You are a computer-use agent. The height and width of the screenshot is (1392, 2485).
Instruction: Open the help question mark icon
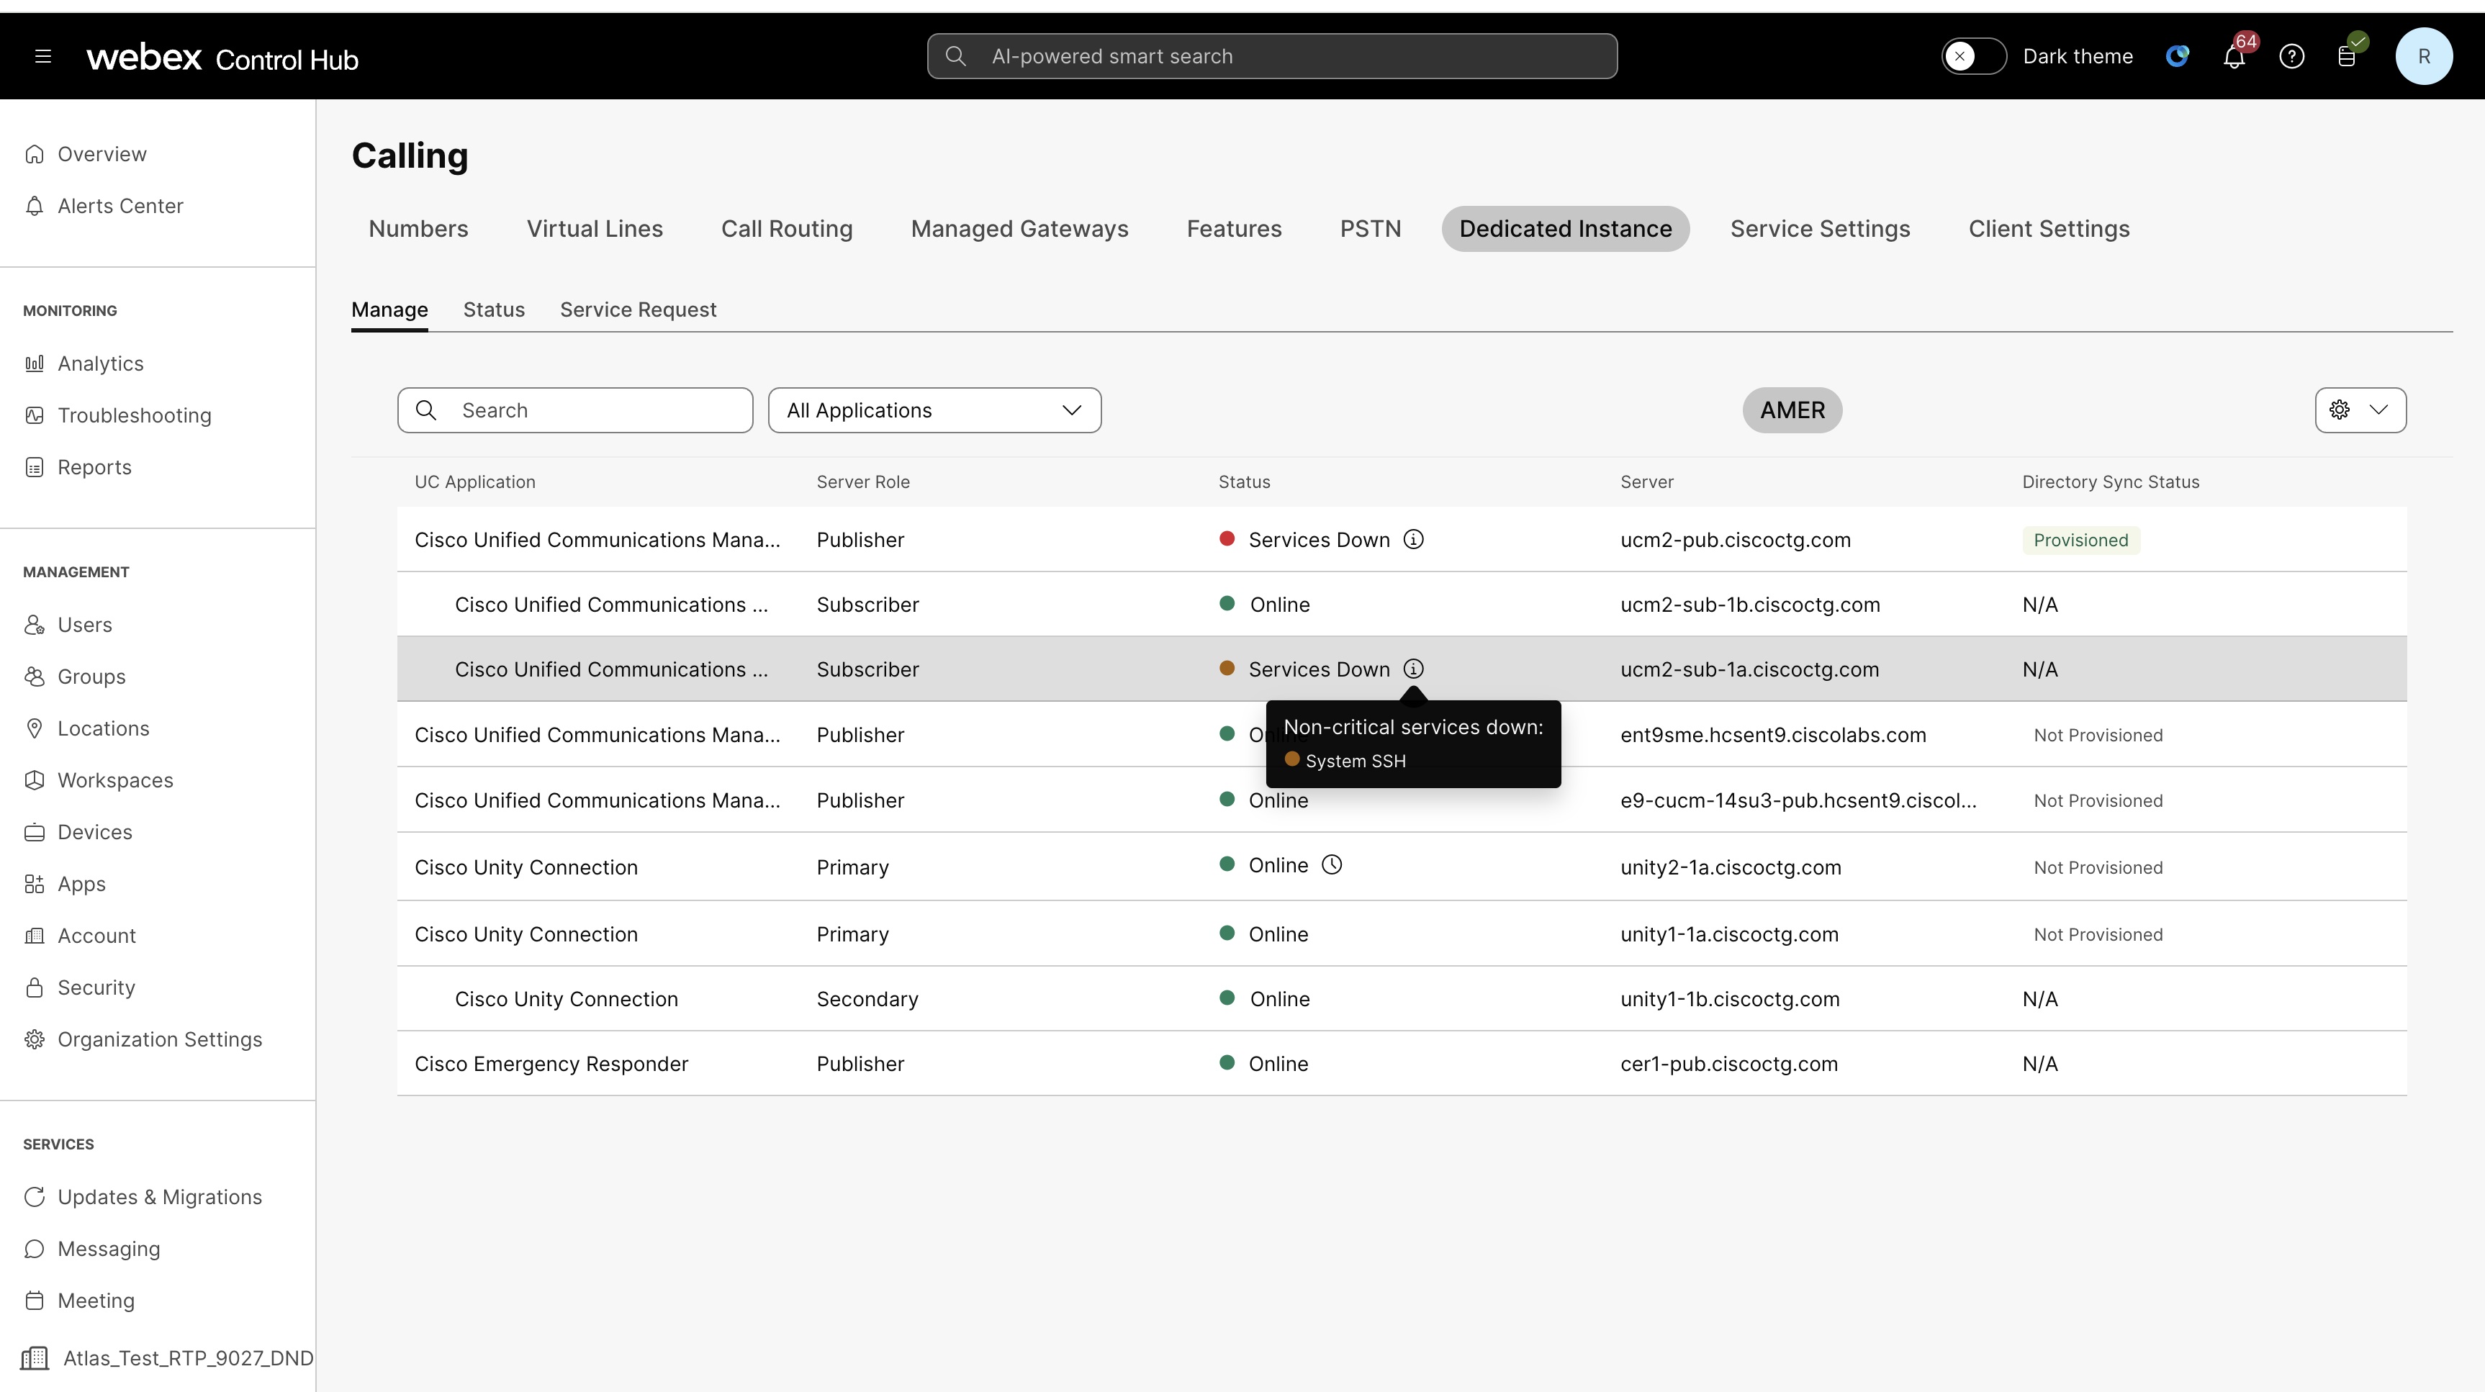point(2291,57)
